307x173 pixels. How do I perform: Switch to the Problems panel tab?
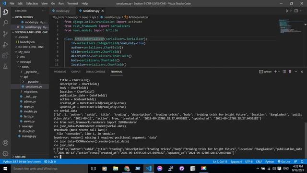click(60, 72)
